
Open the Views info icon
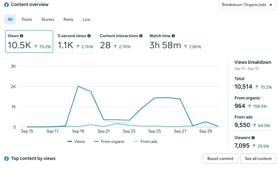tap(22, 36)
